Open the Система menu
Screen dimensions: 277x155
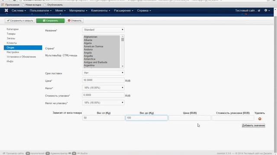[19, 10]
